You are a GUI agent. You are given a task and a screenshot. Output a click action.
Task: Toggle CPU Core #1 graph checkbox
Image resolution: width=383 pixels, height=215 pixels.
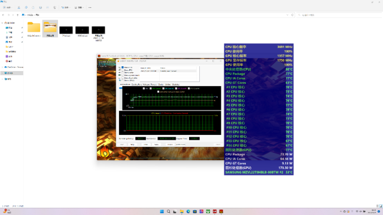pyautogui.click(x=151, y=88)
